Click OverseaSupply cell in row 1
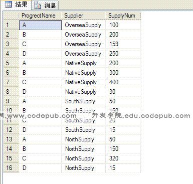The width and height of the screenshot is (193, 184). 84,25
